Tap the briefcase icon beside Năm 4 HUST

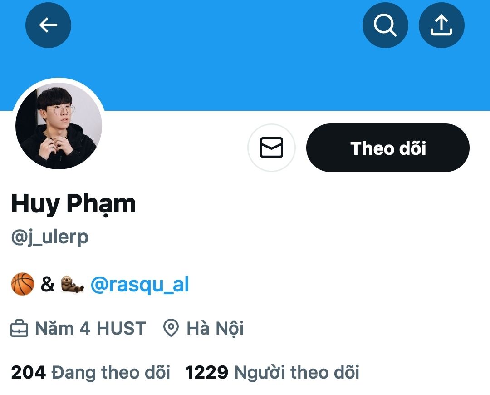pyautogui.click(x=20, y=328)
